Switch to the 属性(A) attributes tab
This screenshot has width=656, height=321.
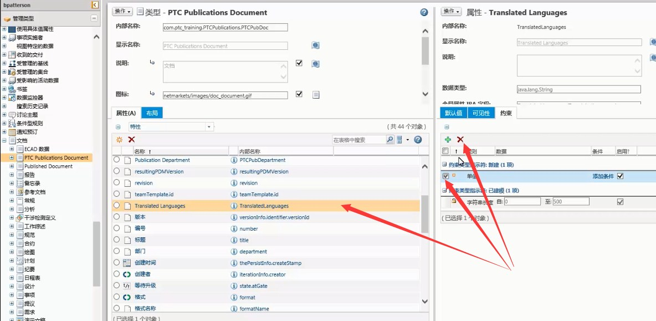pyautogui.click(x=126, y=113)
